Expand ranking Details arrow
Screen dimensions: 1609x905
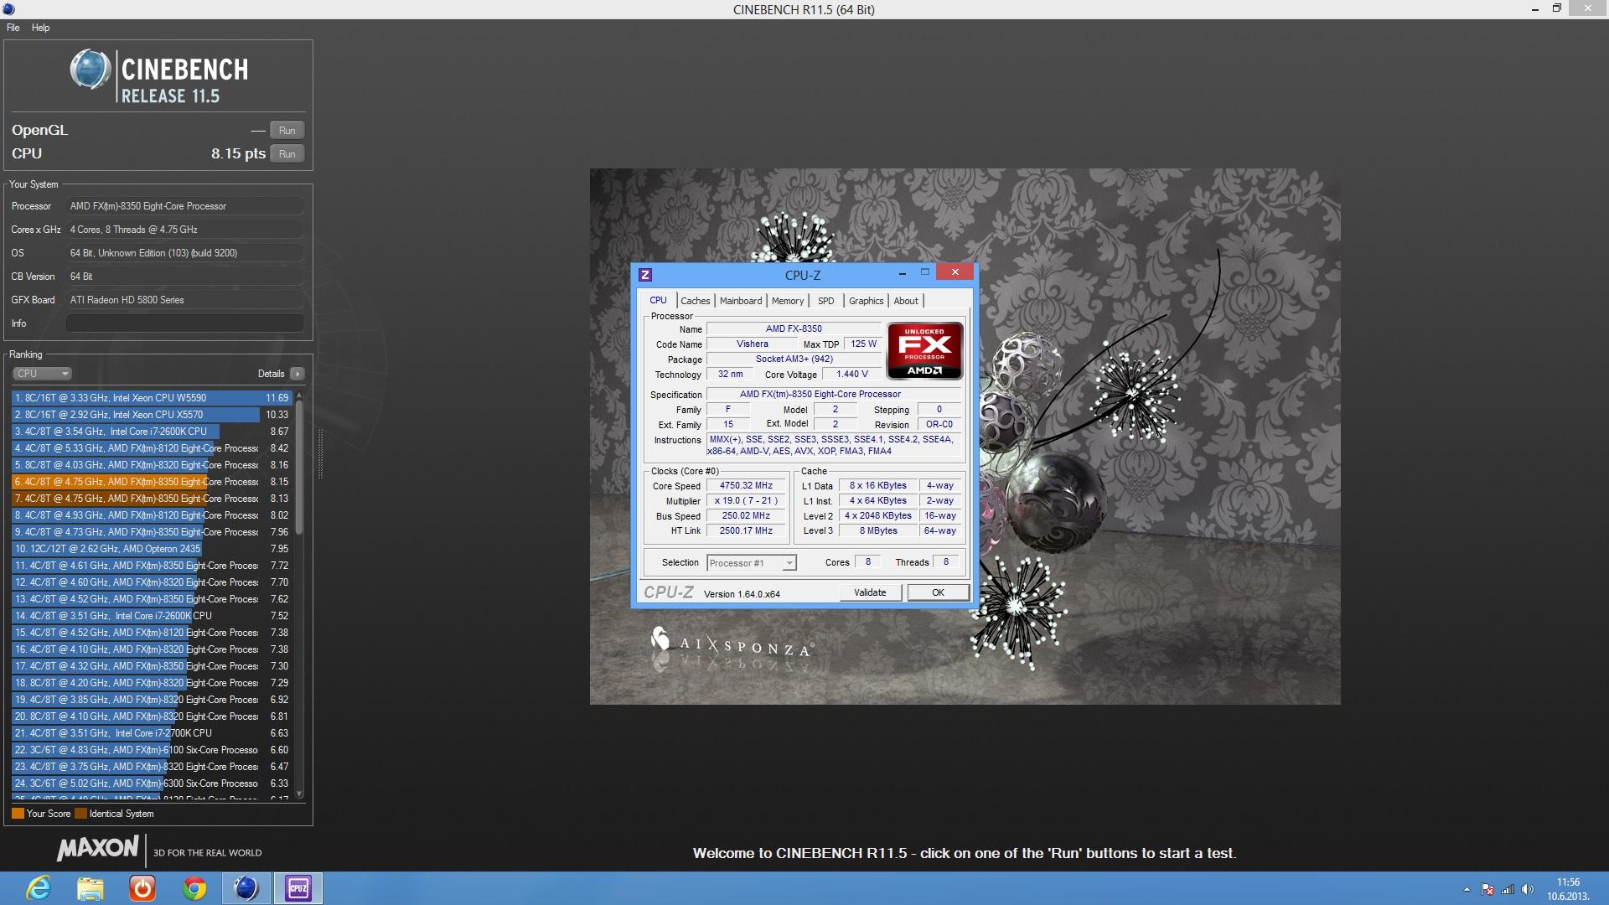coord(297,374)
